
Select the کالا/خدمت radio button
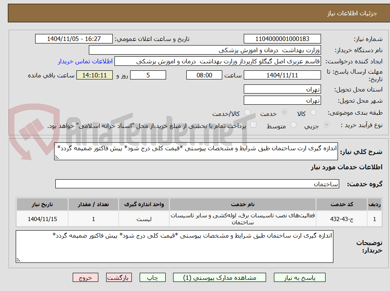coord(247,113)
